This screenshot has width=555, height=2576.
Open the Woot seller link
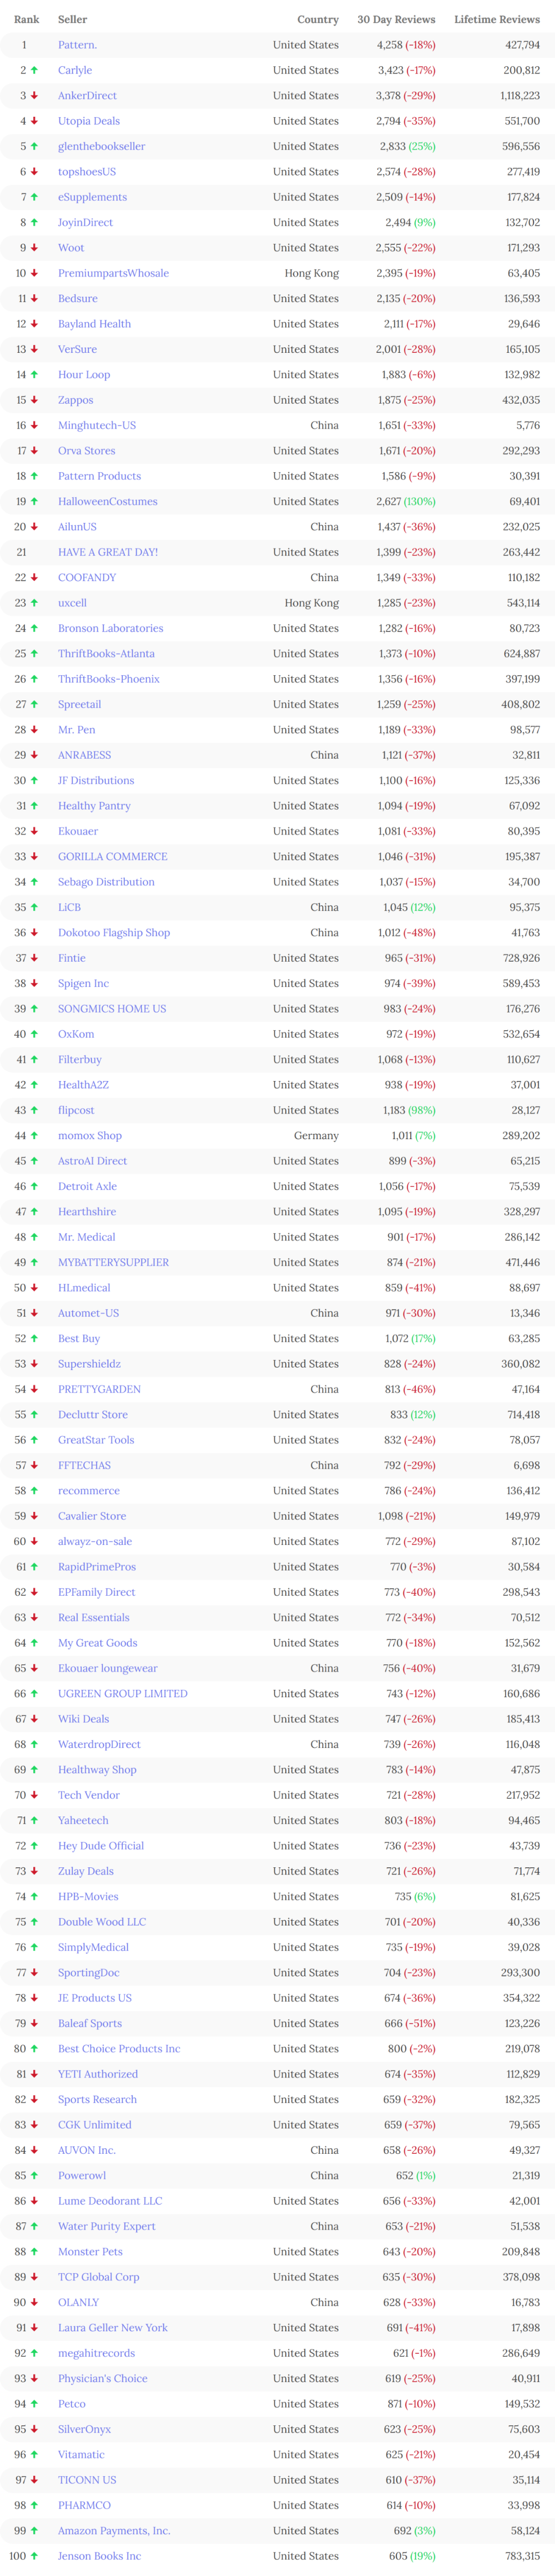(x=71, y=248)
